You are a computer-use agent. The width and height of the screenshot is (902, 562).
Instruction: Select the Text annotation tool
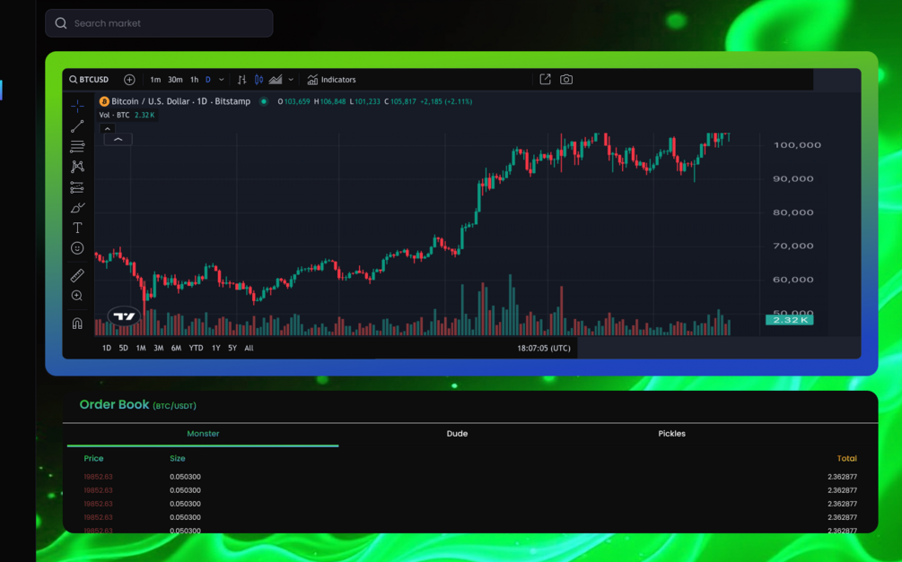pyautogui.click(x=77, y=229)
